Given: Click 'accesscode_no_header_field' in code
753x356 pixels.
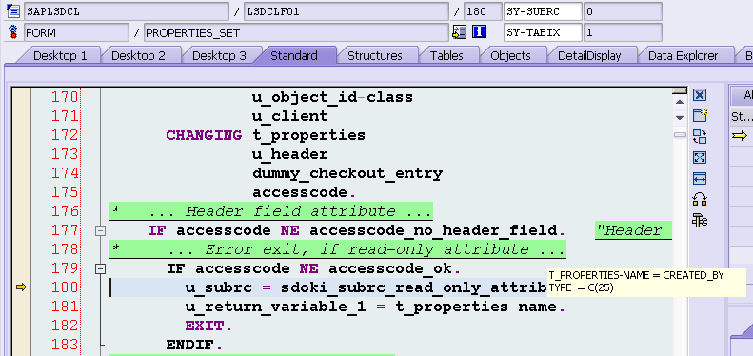Looking at the screenshot, I should 433,231.
